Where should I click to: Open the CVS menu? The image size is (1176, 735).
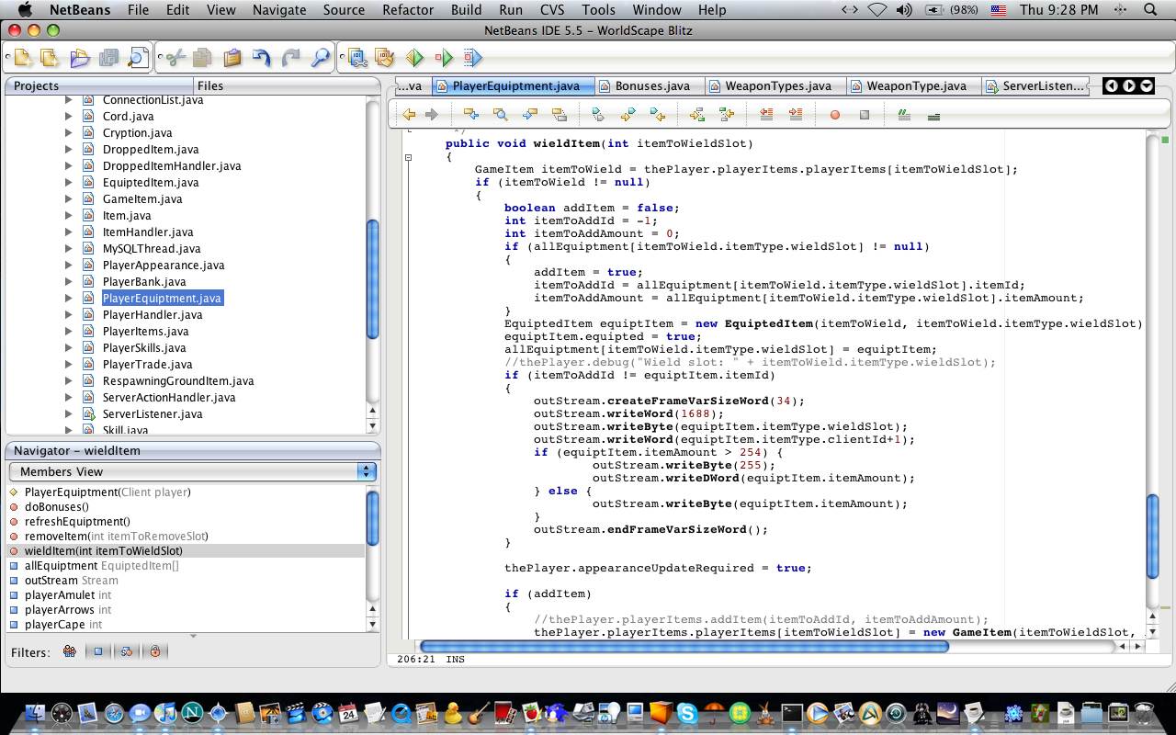[552, 10]
